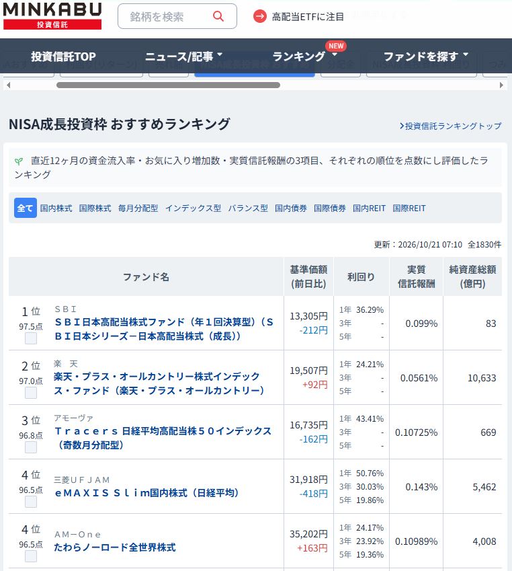The width and height of the screenshot is (512, 571).
Task: Select the 全て filter tab
Action: point(25,208)
